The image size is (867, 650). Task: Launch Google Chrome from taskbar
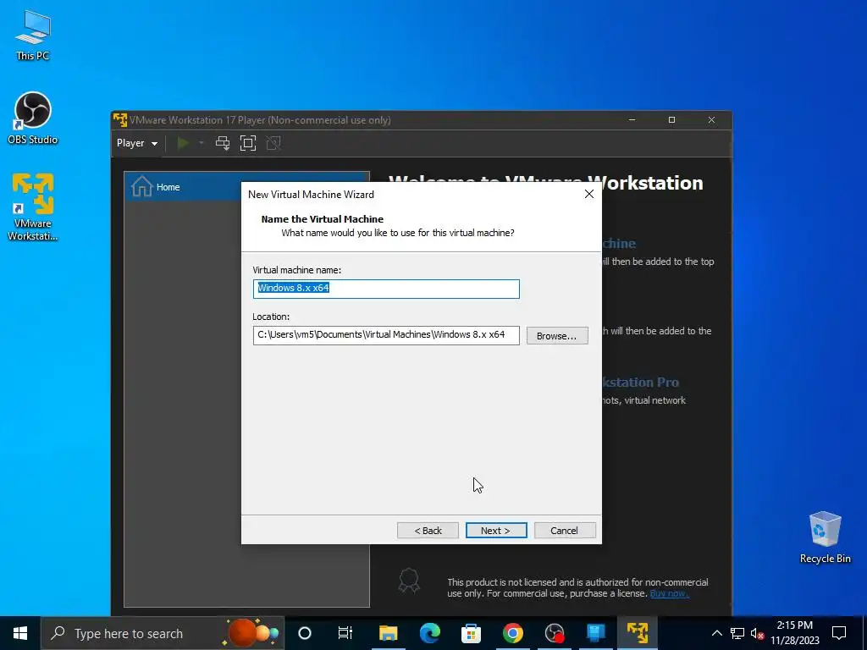(x=512, y=633)
